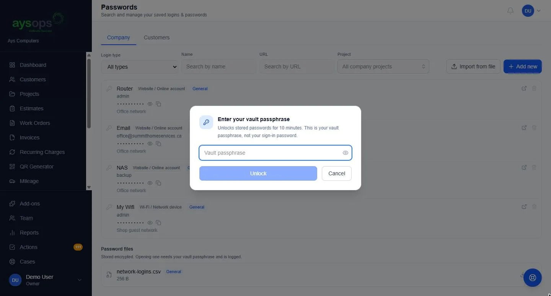551x296 pixels.
Task: Copy the Router password
Action: 158,104
